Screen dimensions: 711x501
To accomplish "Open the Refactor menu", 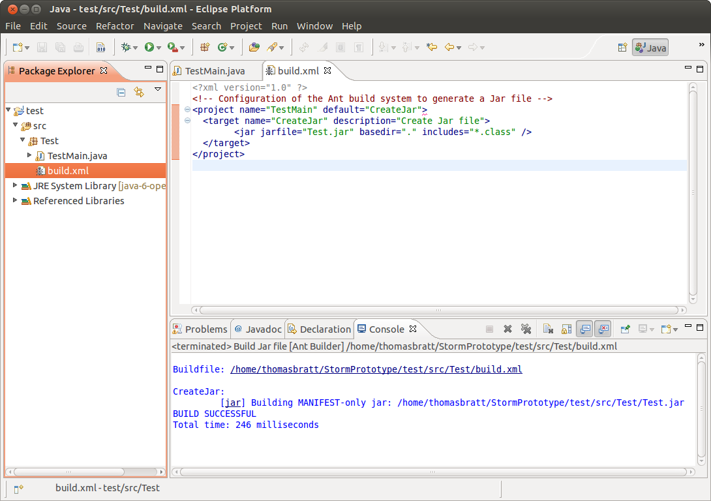I will click(x=115, y=26).
